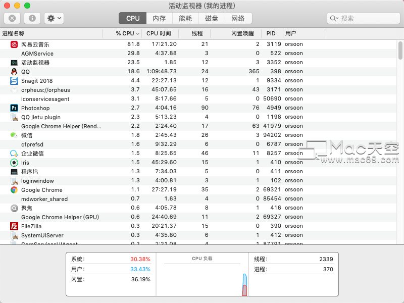Click the orpheus://orpheus process icon

point(14,90)
